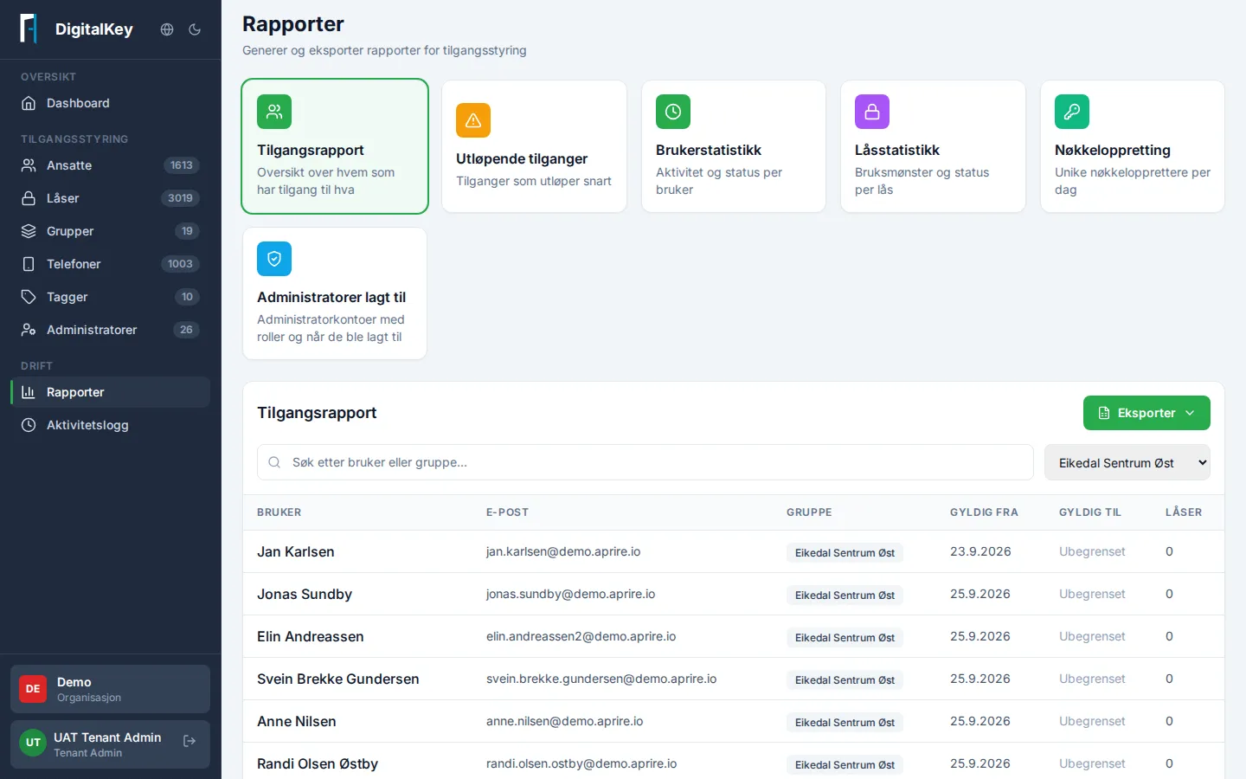Open the Demo organisation switcher
The height and width of the screenshot is (779, 1246).
(110, 689)
